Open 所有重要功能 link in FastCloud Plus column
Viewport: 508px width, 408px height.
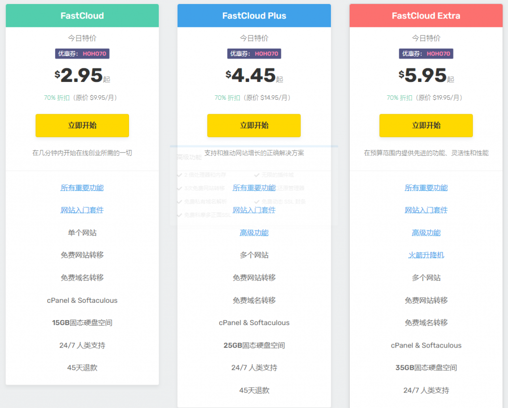pyautogui.click(x=254, y=188)
